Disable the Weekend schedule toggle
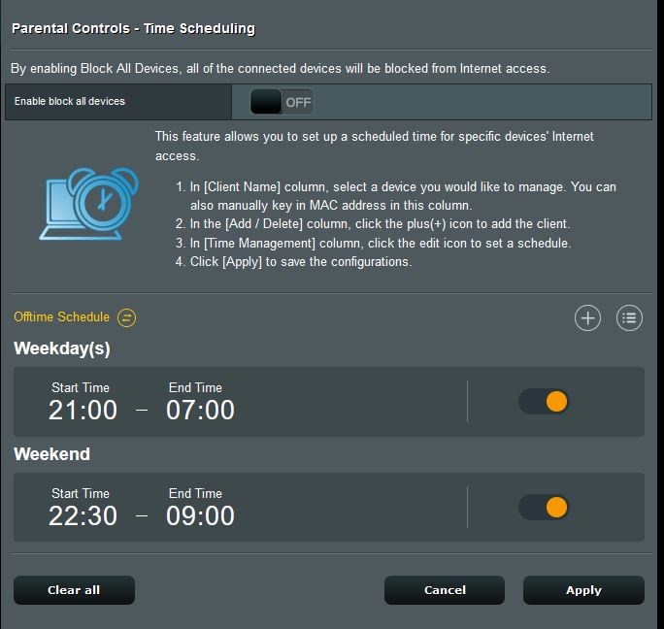 [544, 507]
